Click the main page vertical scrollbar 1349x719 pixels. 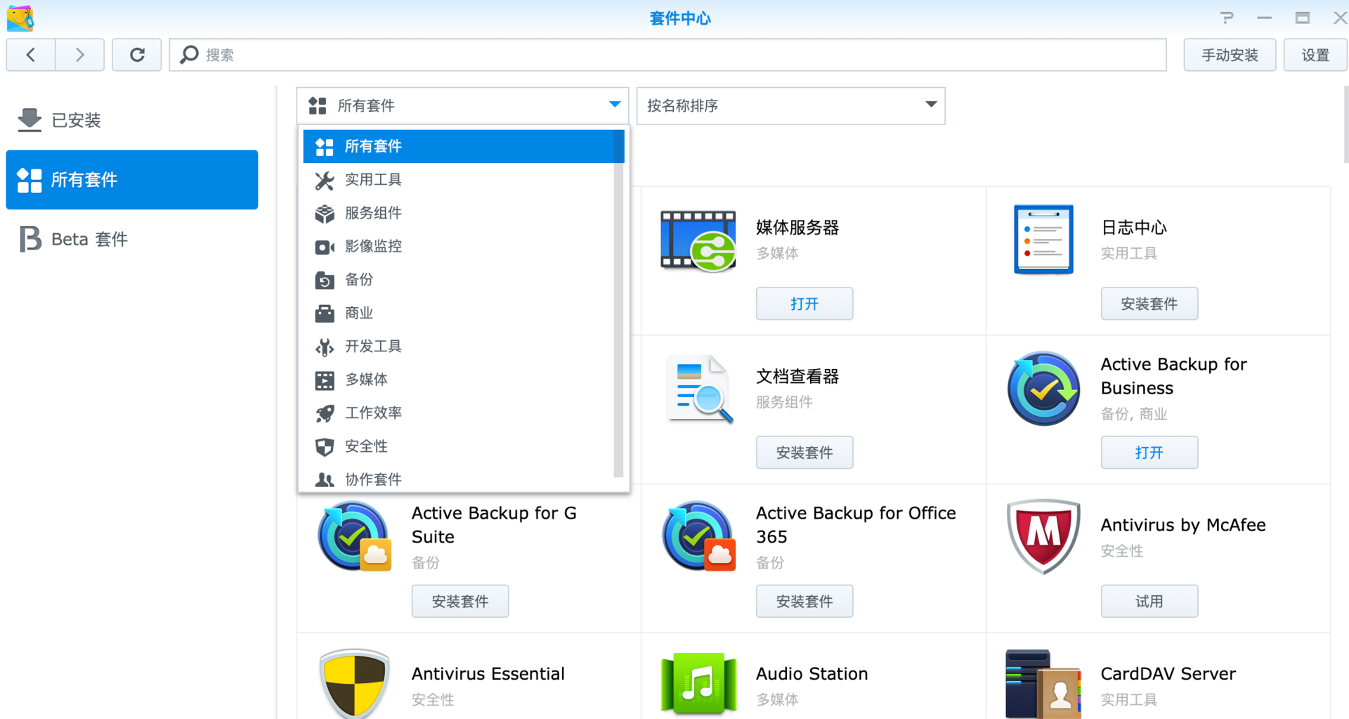1345,124
